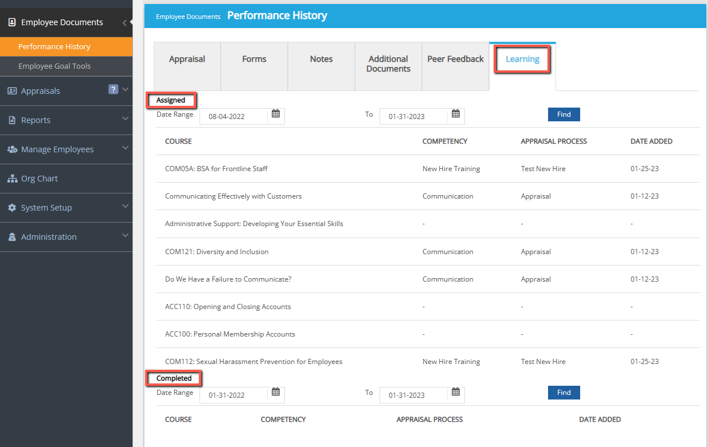Expand the System Setup chevron
Screen dimensions: 708x447
click(126, 207)
